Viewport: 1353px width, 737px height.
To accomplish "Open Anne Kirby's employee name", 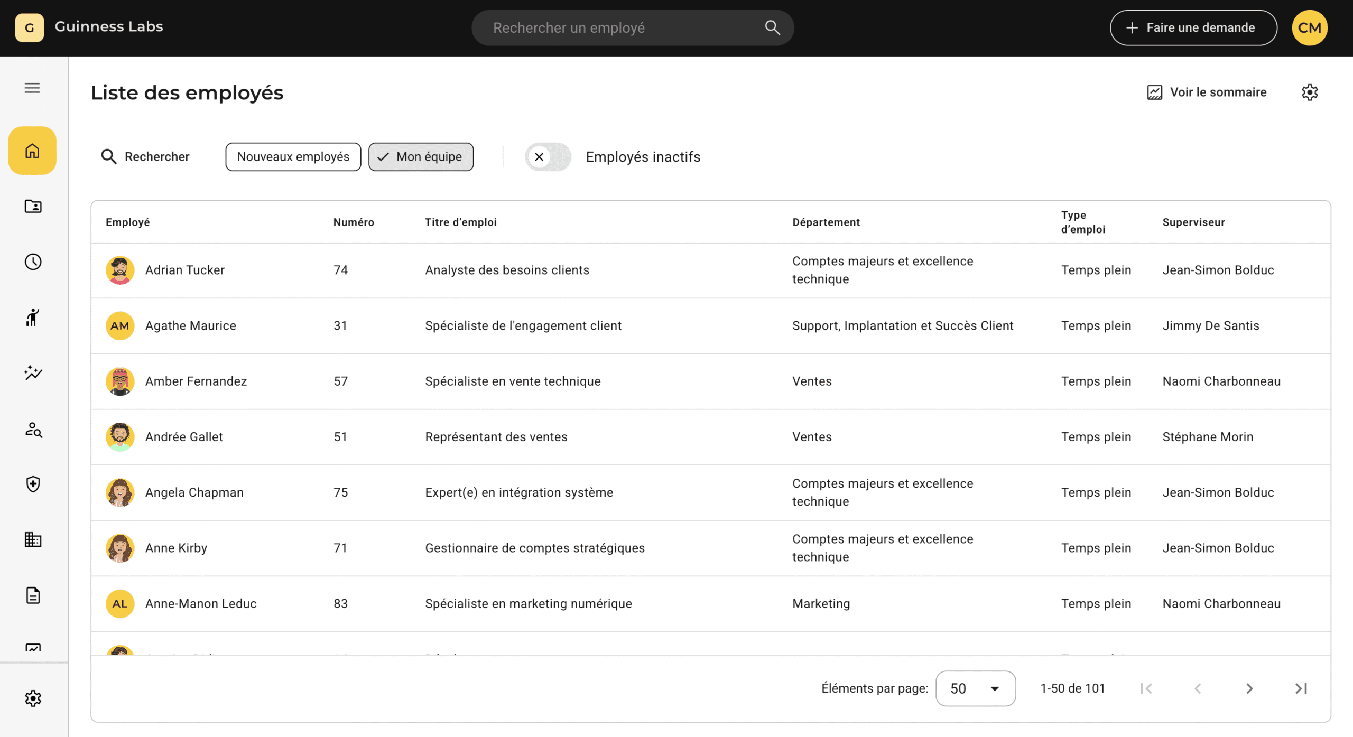I will (x=176, y=548).
